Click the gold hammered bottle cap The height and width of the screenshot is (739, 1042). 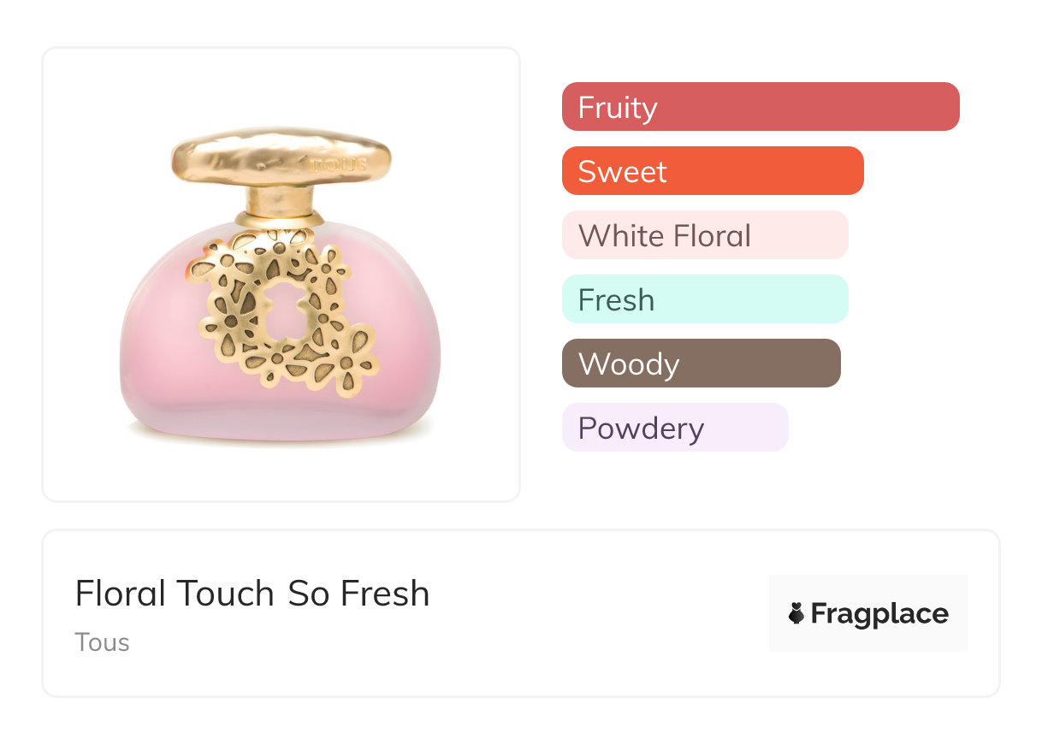click(x=281, y=160)
